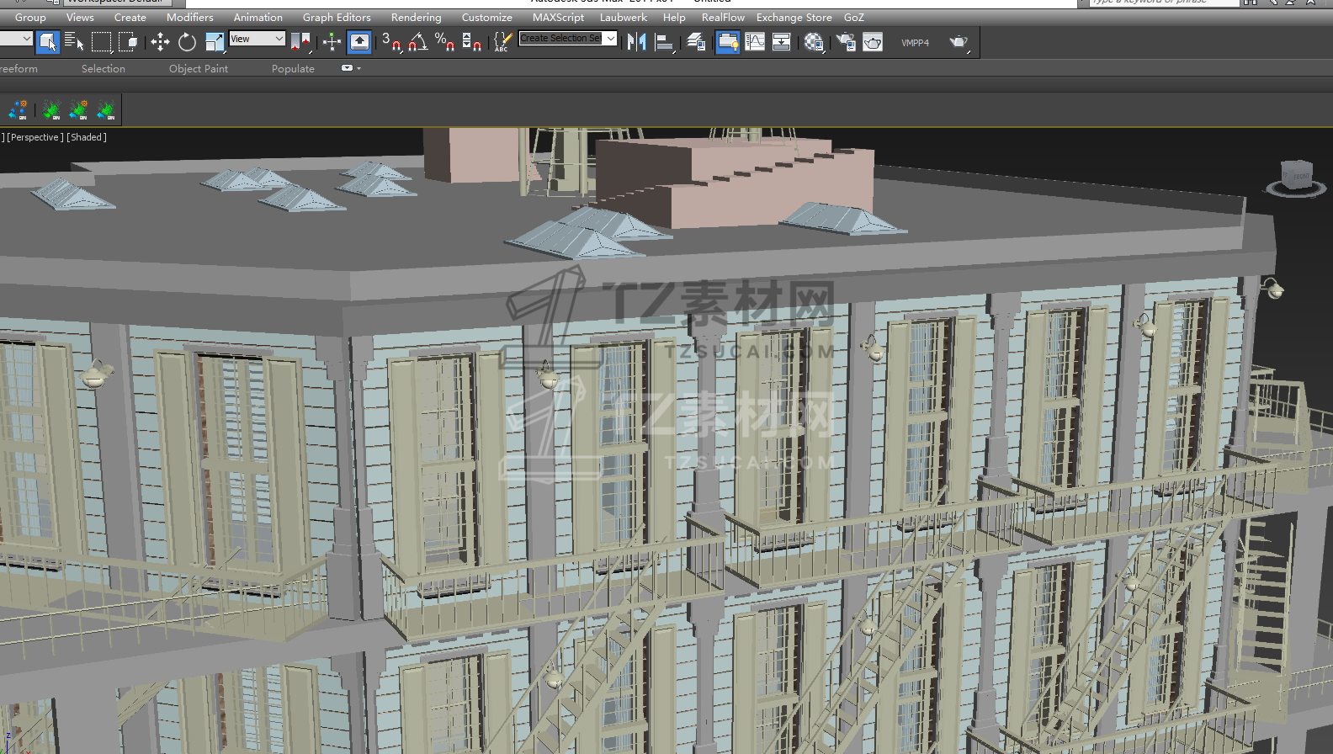Screen dimensions: 1333x754
Task: Open the Curve Editor
Action: point(755,41)
